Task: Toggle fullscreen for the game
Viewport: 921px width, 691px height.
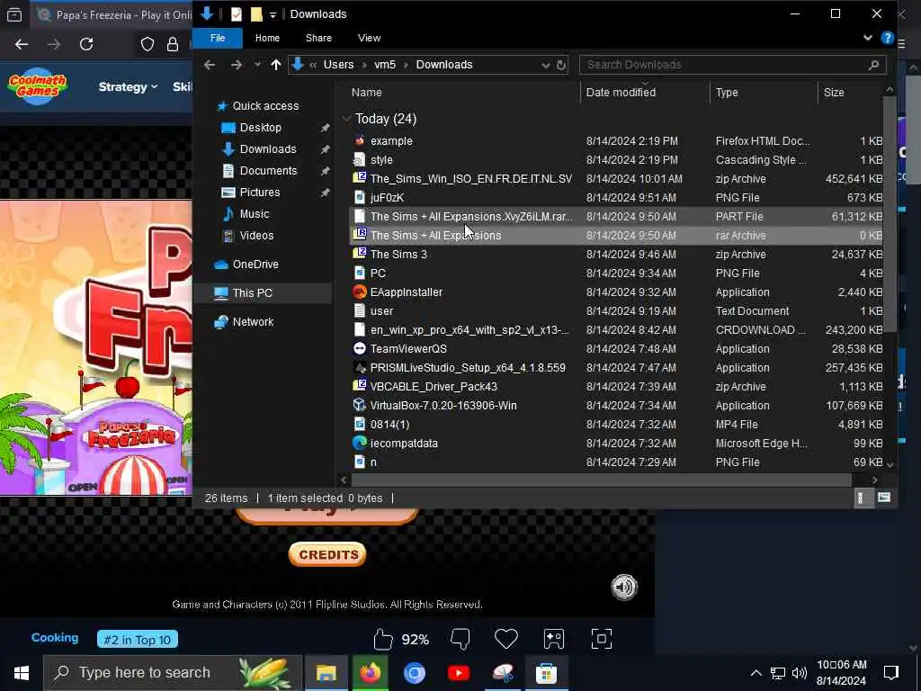Action: coord(601,640)
